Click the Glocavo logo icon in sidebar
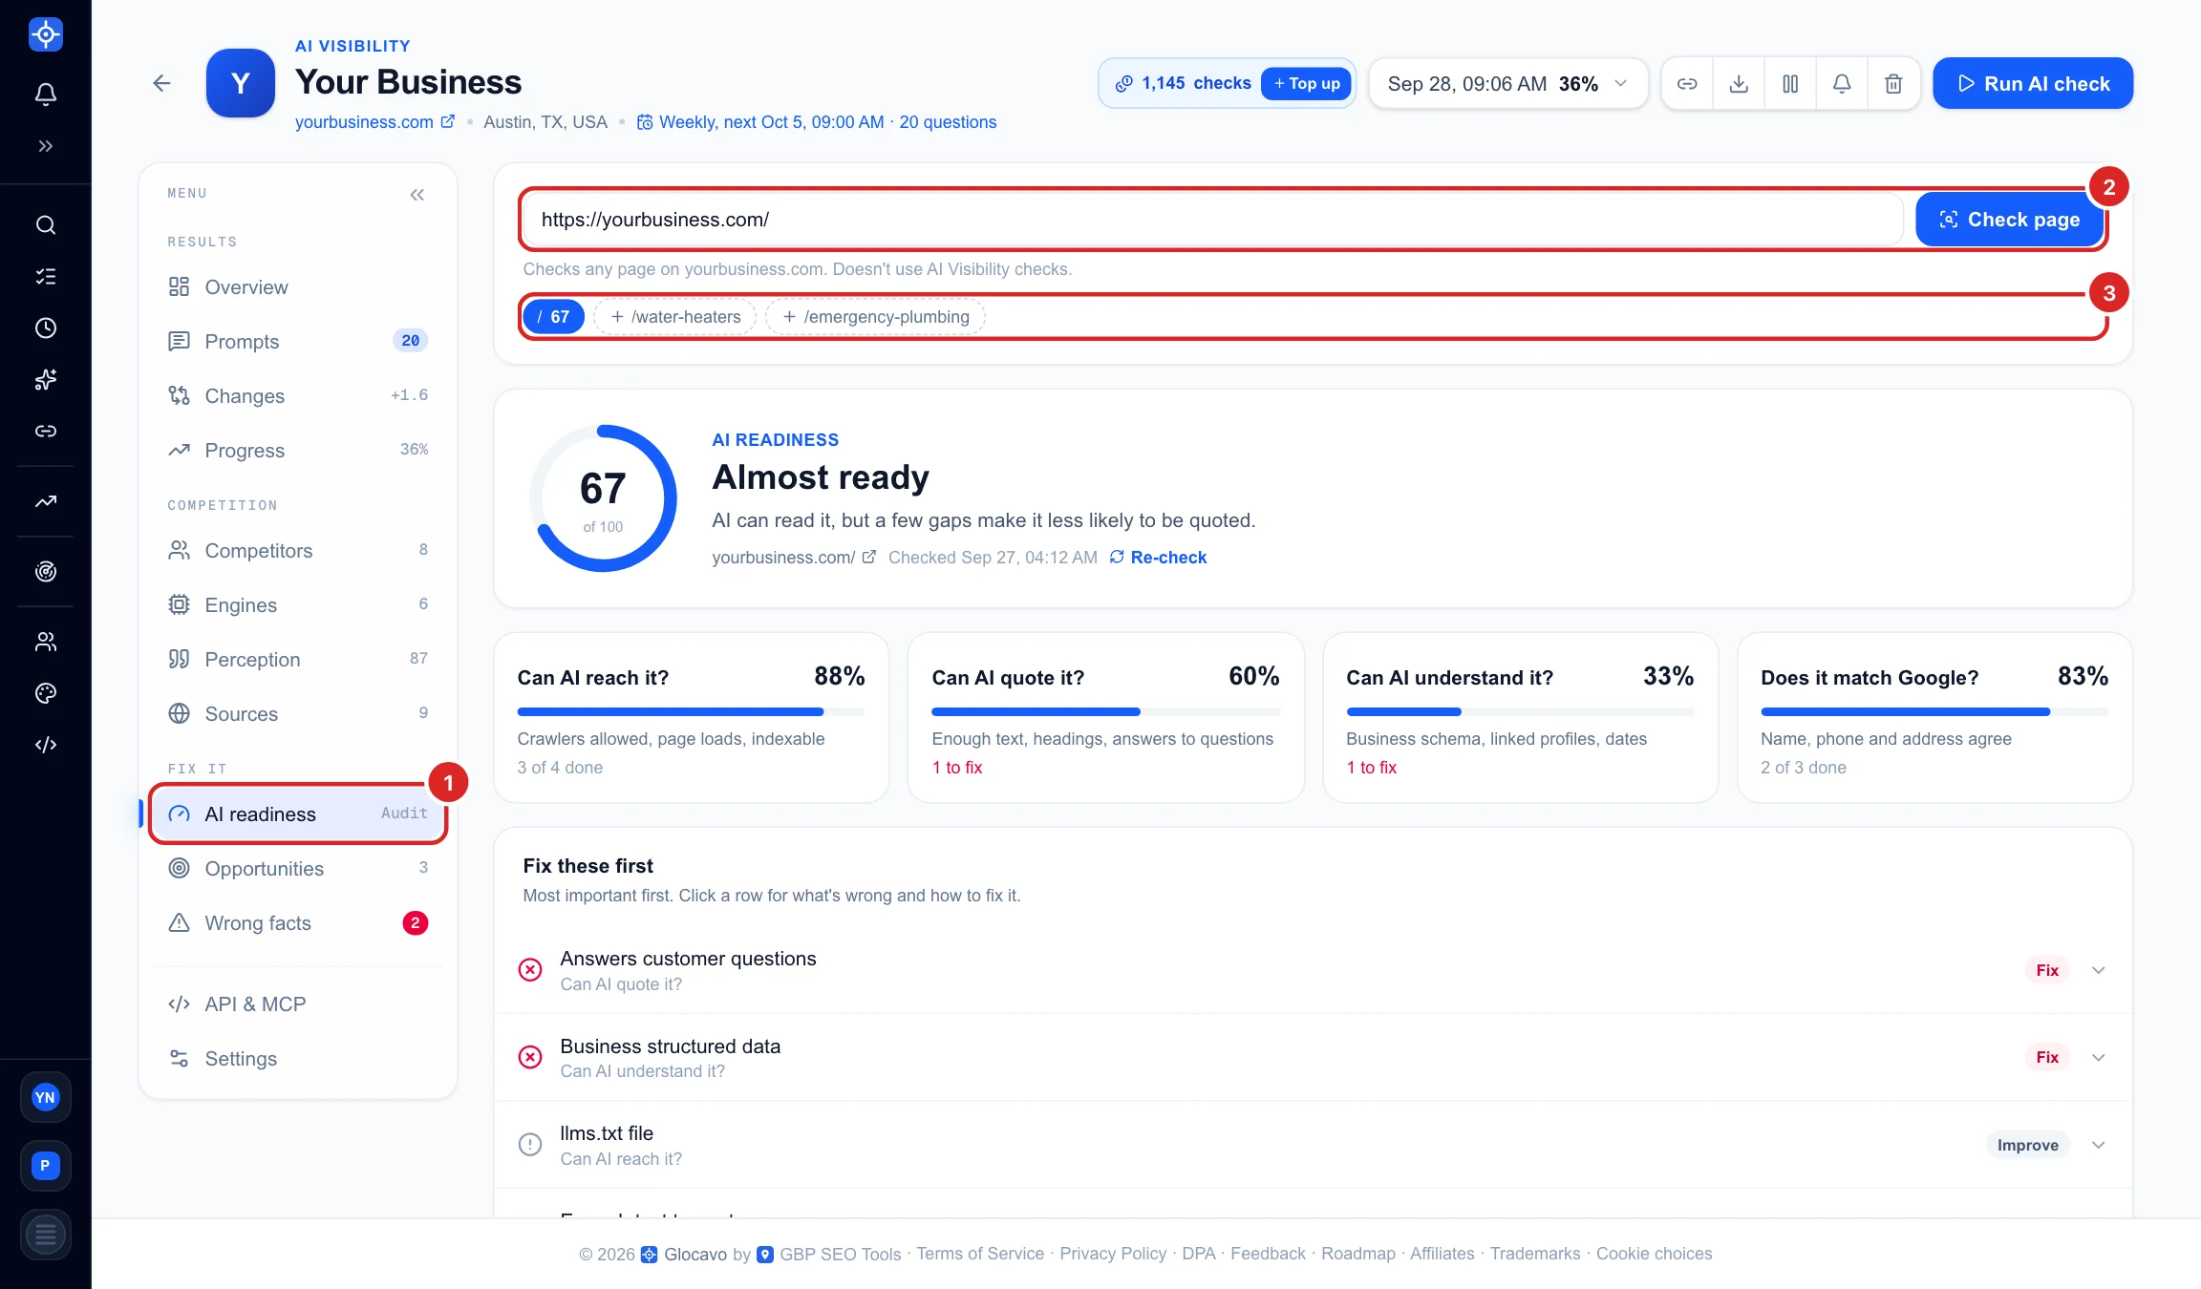 coord(45,35)
